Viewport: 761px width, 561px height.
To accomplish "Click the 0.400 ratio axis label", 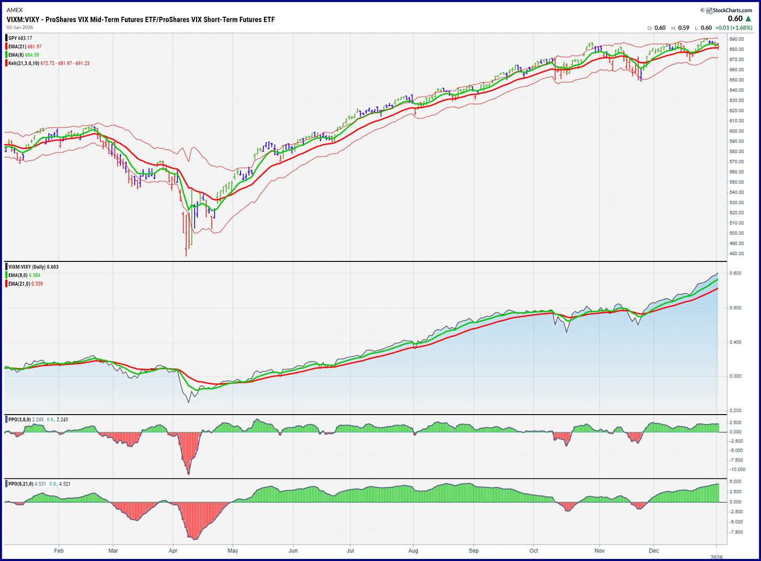I will [735, 342].
